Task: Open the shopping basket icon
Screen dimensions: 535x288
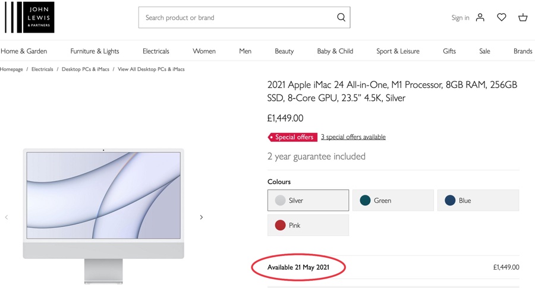Action: click(523, 17)
